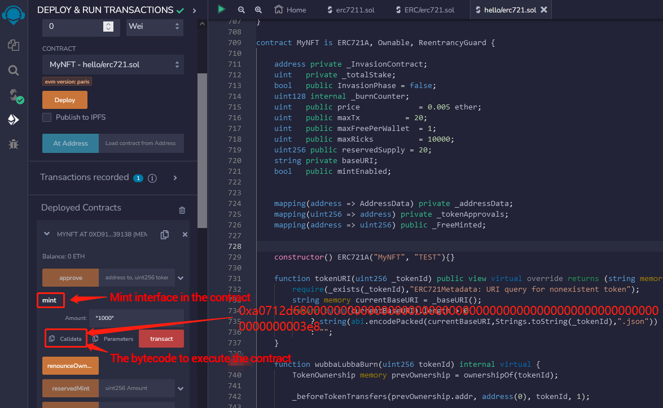Click the 'contract MyNFT is ERC721A' code line

[375, 43]
